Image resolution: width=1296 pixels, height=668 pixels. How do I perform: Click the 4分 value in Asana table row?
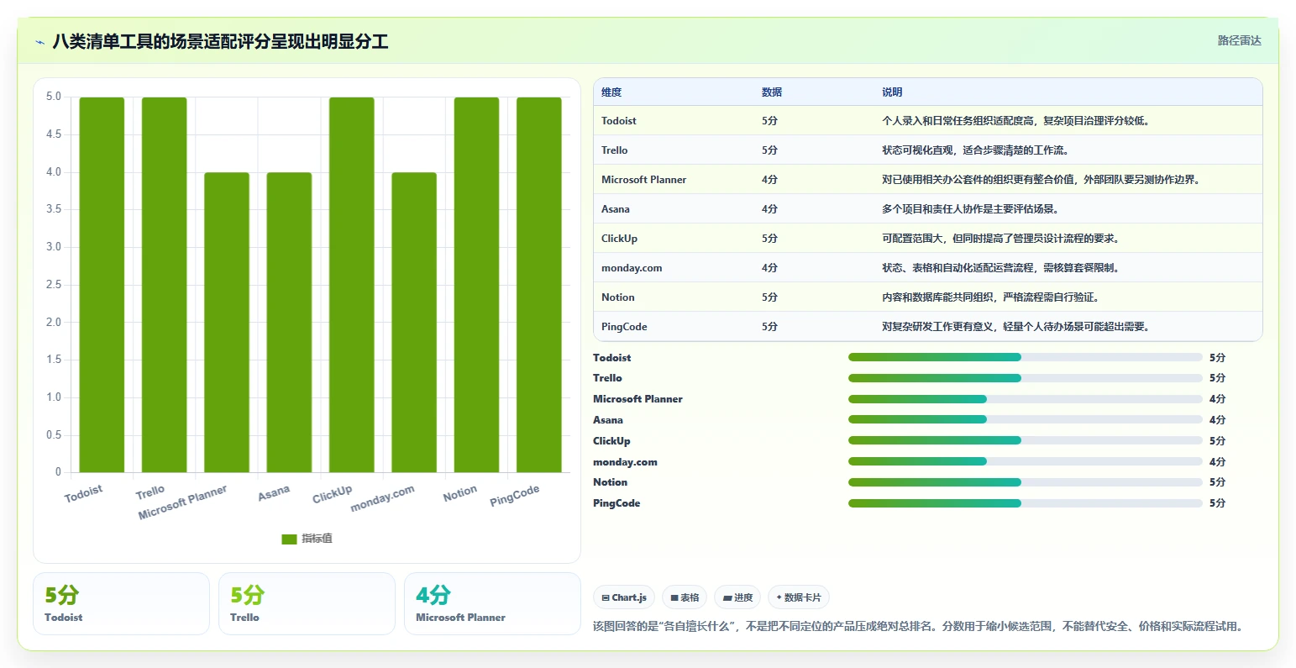[769, 209]
